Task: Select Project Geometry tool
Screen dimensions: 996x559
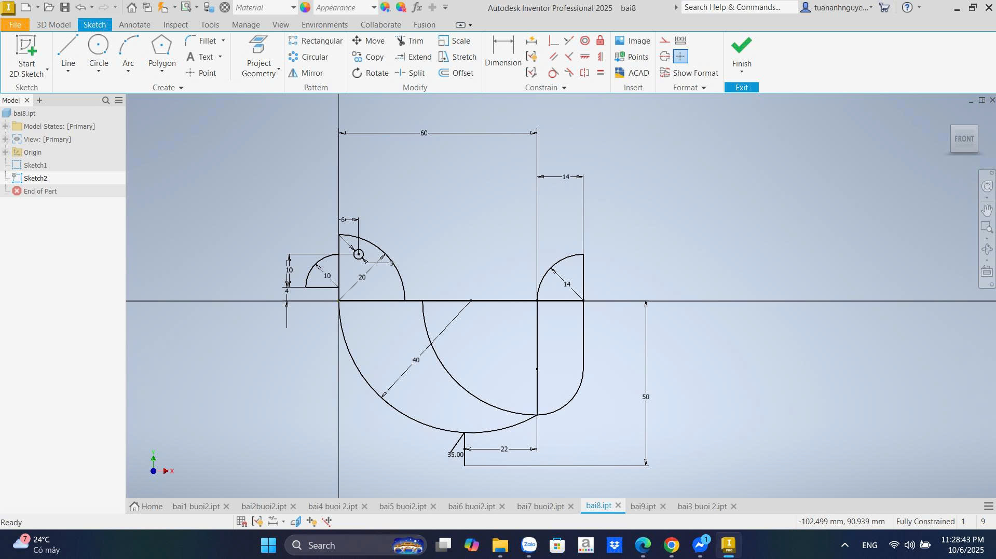Action: (258, 57)
